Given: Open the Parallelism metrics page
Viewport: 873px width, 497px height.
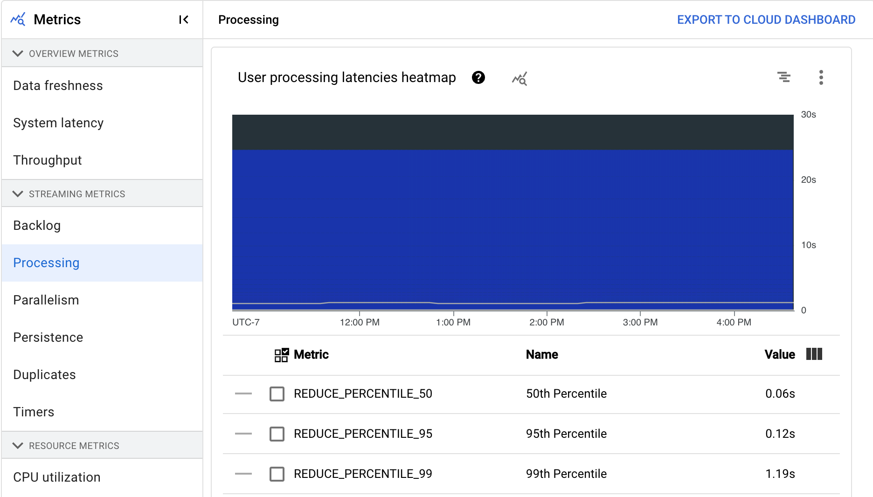Looking at the screenshot, I should 46,300.
